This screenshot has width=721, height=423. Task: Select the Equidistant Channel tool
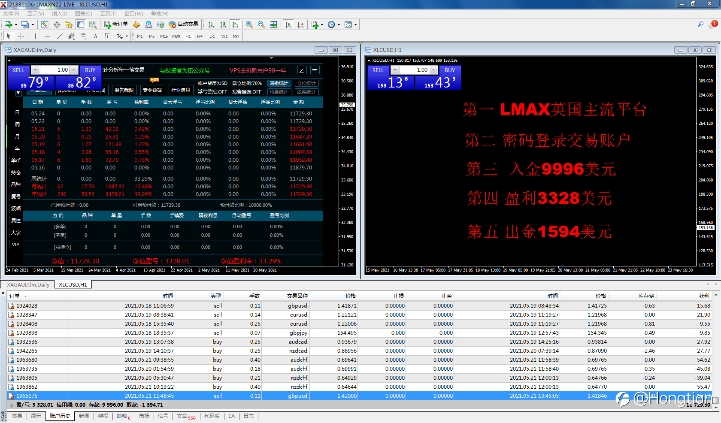(72, 36)
